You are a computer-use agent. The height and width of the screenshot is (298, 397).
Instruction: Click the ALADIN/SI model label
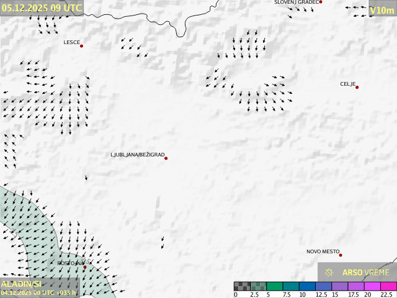[20, 284]
